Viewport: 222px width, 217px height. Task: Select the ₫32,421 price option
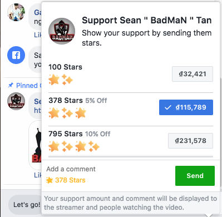tap(193, 74)
